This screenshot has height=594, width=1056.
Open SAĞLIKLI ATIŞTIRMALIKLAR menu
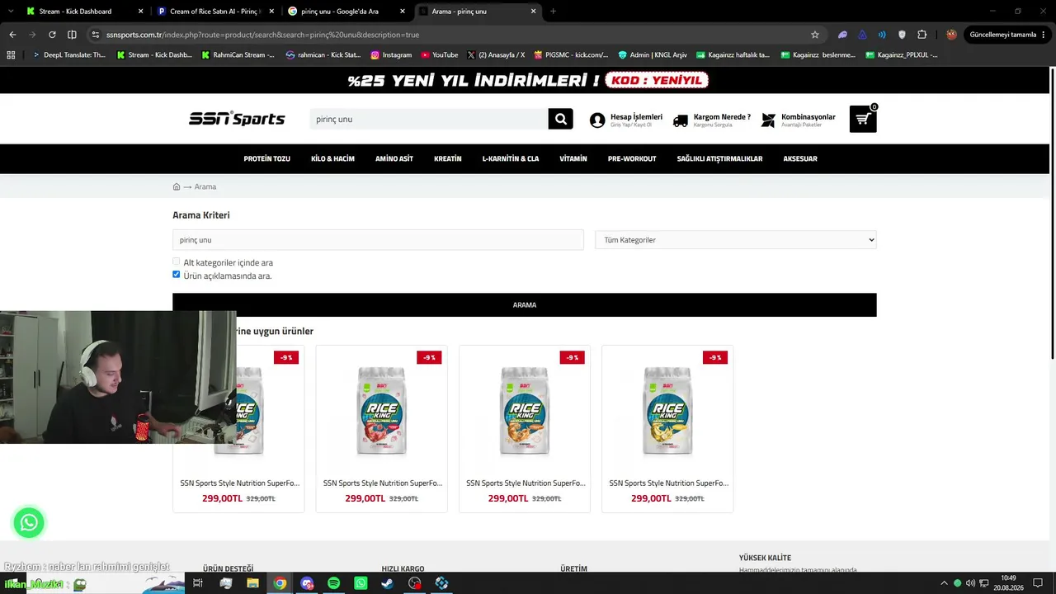click(x=719, y=158)
